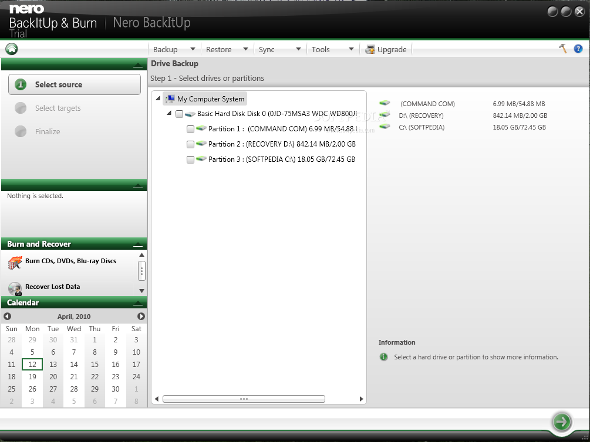Click the Upgrade icon in toolbar
Image resolution: width=590 pixels, height=442 pixels.
tap(370, 49)
